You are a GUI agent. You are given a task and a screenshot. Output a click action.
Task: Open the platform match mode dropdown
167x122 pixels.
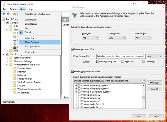(109, 81)
